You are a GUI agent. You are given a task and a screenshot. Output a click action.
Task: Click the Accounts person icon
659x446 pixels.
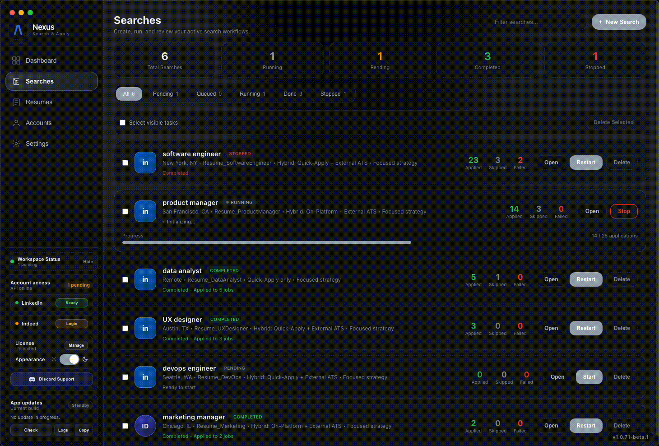click(x=16, y=123)
